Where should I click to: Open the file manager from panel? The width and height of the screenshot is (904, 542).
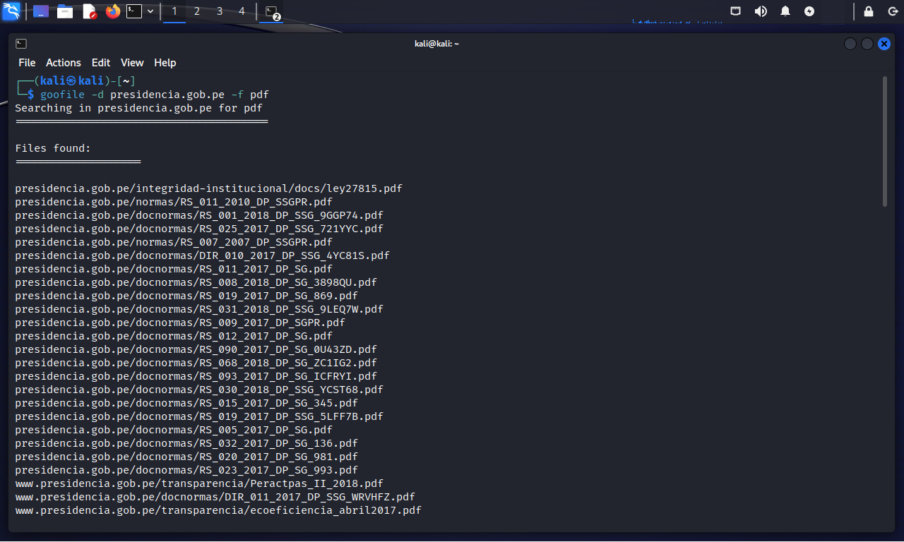coord(65,11)
